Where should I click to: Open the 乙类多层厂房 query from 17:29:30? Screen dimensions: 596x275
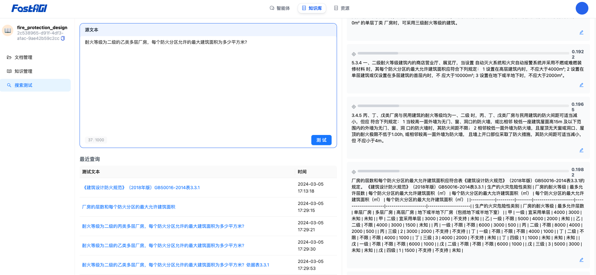(x=163, y=246)
